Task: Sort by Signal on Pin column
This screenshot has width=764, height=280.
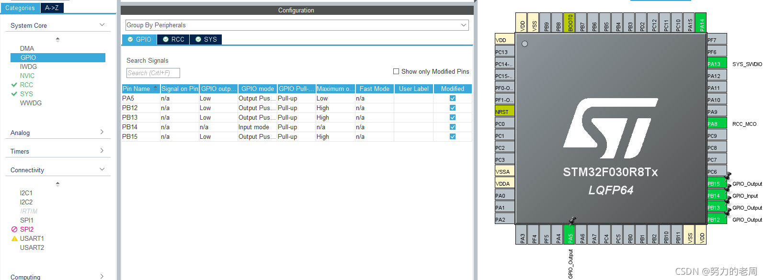Action: click(x=180, y=89)
